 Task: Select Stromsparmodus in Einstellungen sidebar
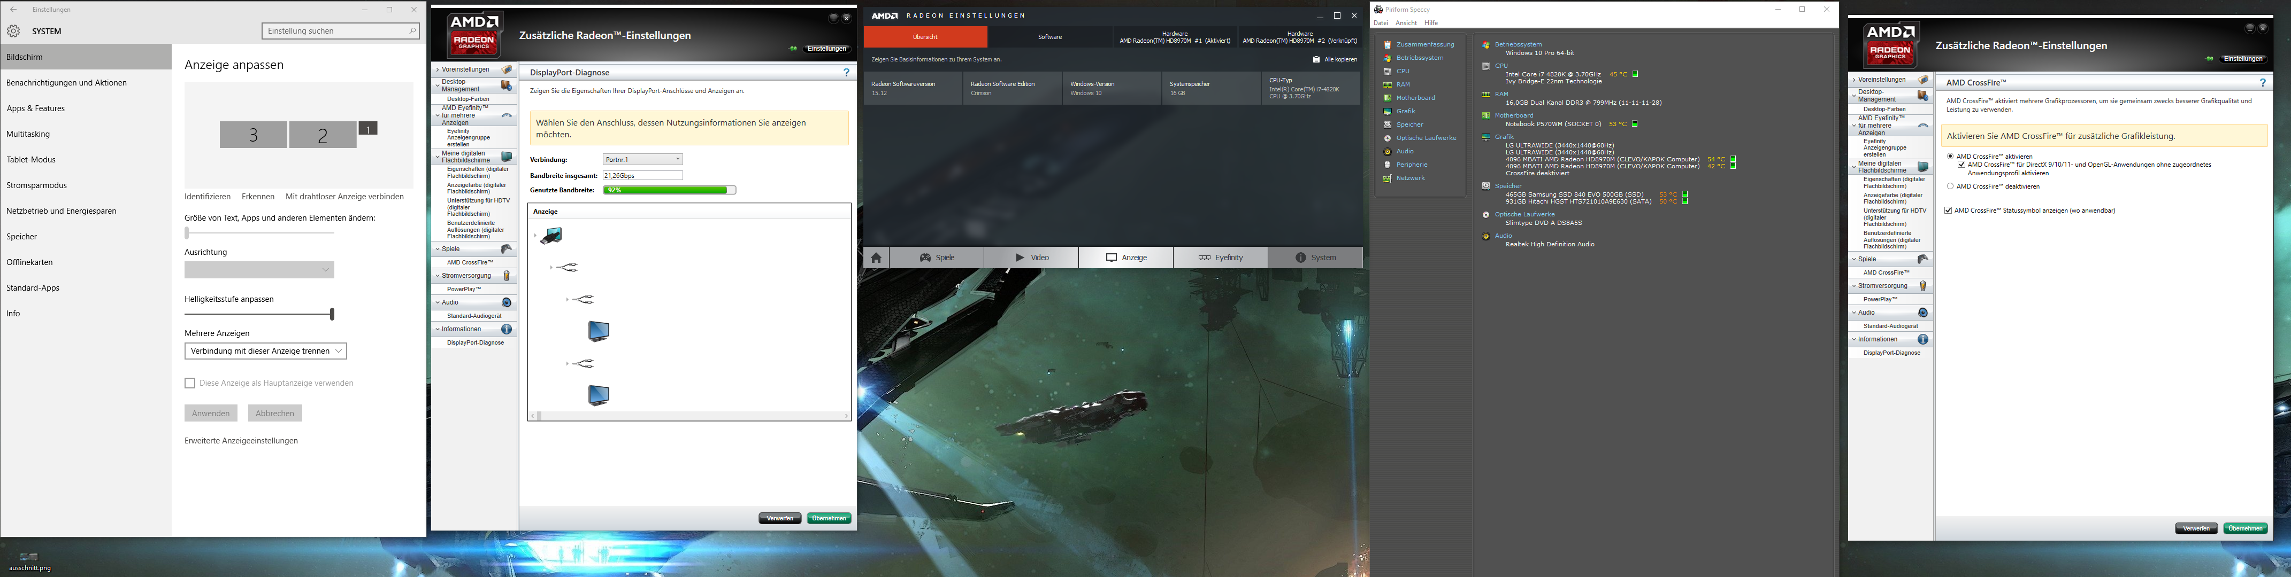tap(86, 185)
